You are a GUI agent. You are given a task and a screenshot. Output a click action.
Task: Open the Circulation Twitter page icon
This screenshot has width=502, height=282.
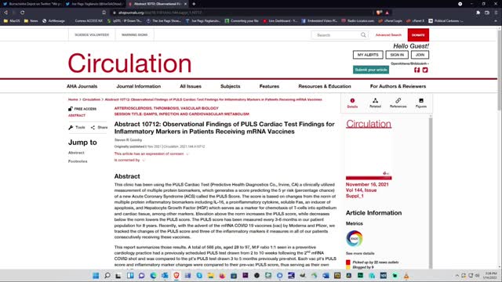click(425, 70)
